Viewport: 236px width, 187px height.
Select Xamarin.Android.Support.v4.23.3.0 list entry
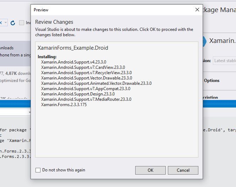click(x=73, y=62)
